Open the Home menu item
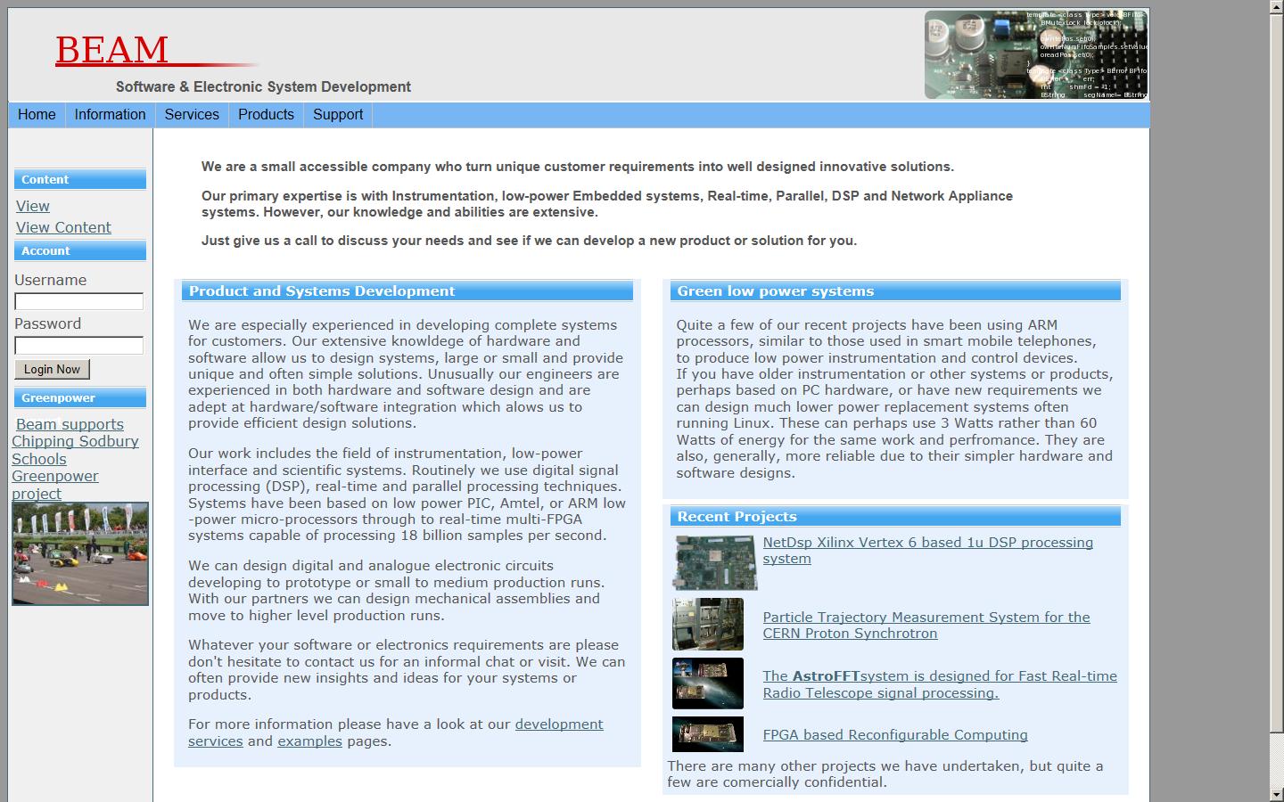 [x=37, y=115]
